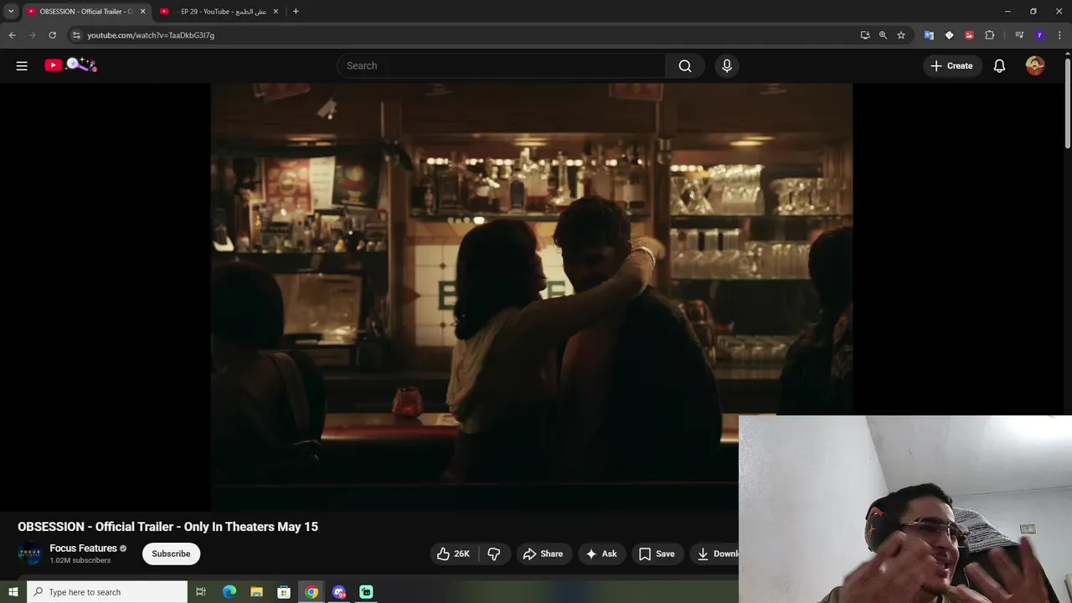1072x603 pixels.
Task: Click the address bar URL
Action: click(151, 35)
